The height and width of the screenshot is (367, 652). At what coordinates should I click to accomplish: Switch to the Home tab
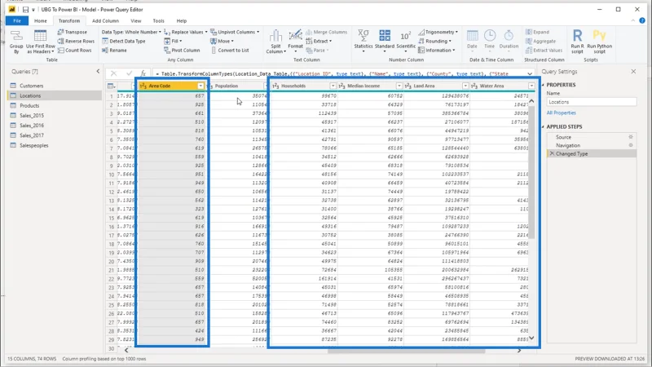[40, 21]
